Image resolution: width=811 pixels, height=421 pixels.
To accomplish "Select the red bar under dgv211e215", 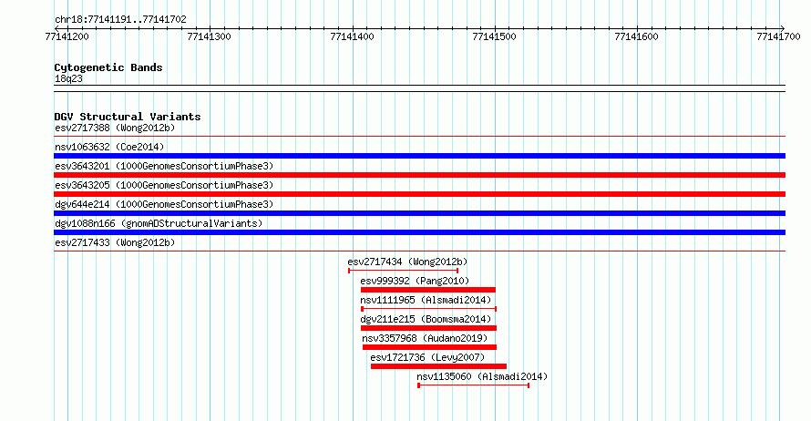I will tap(429, 328).
